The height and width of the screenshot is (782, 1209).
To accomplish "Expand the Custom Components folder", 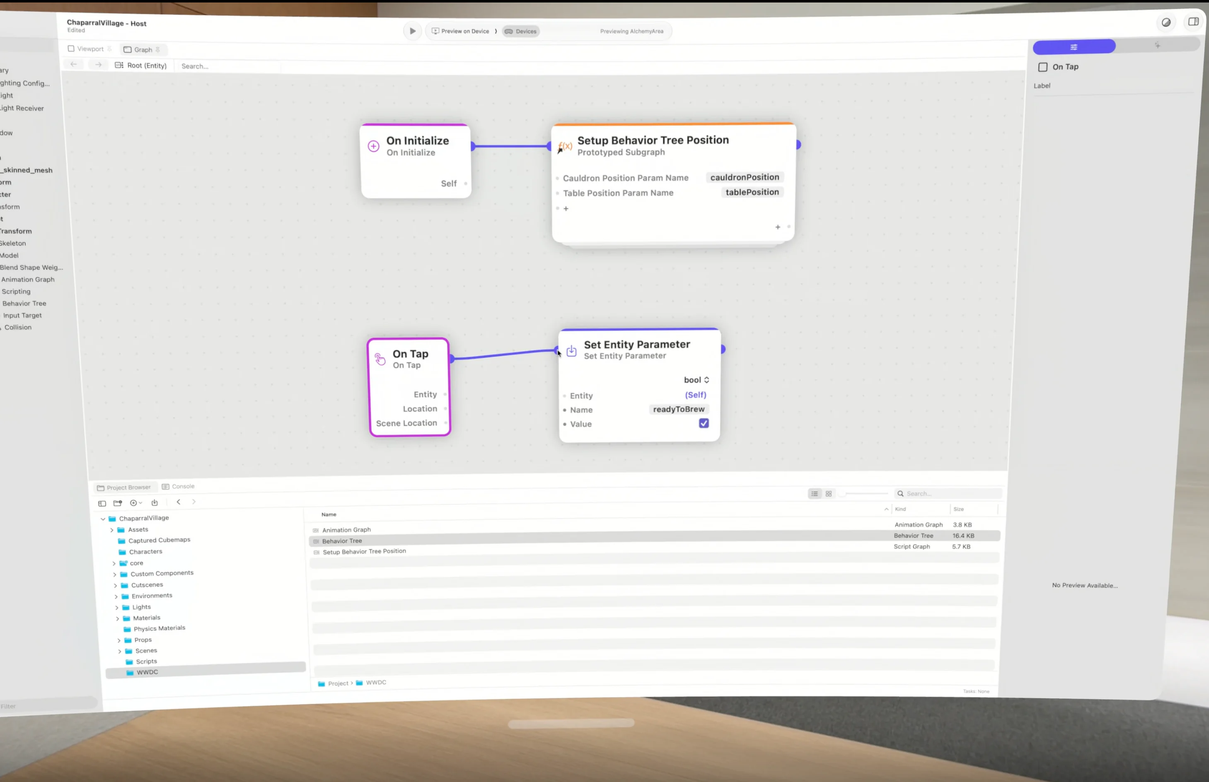I will coord(114,575).
